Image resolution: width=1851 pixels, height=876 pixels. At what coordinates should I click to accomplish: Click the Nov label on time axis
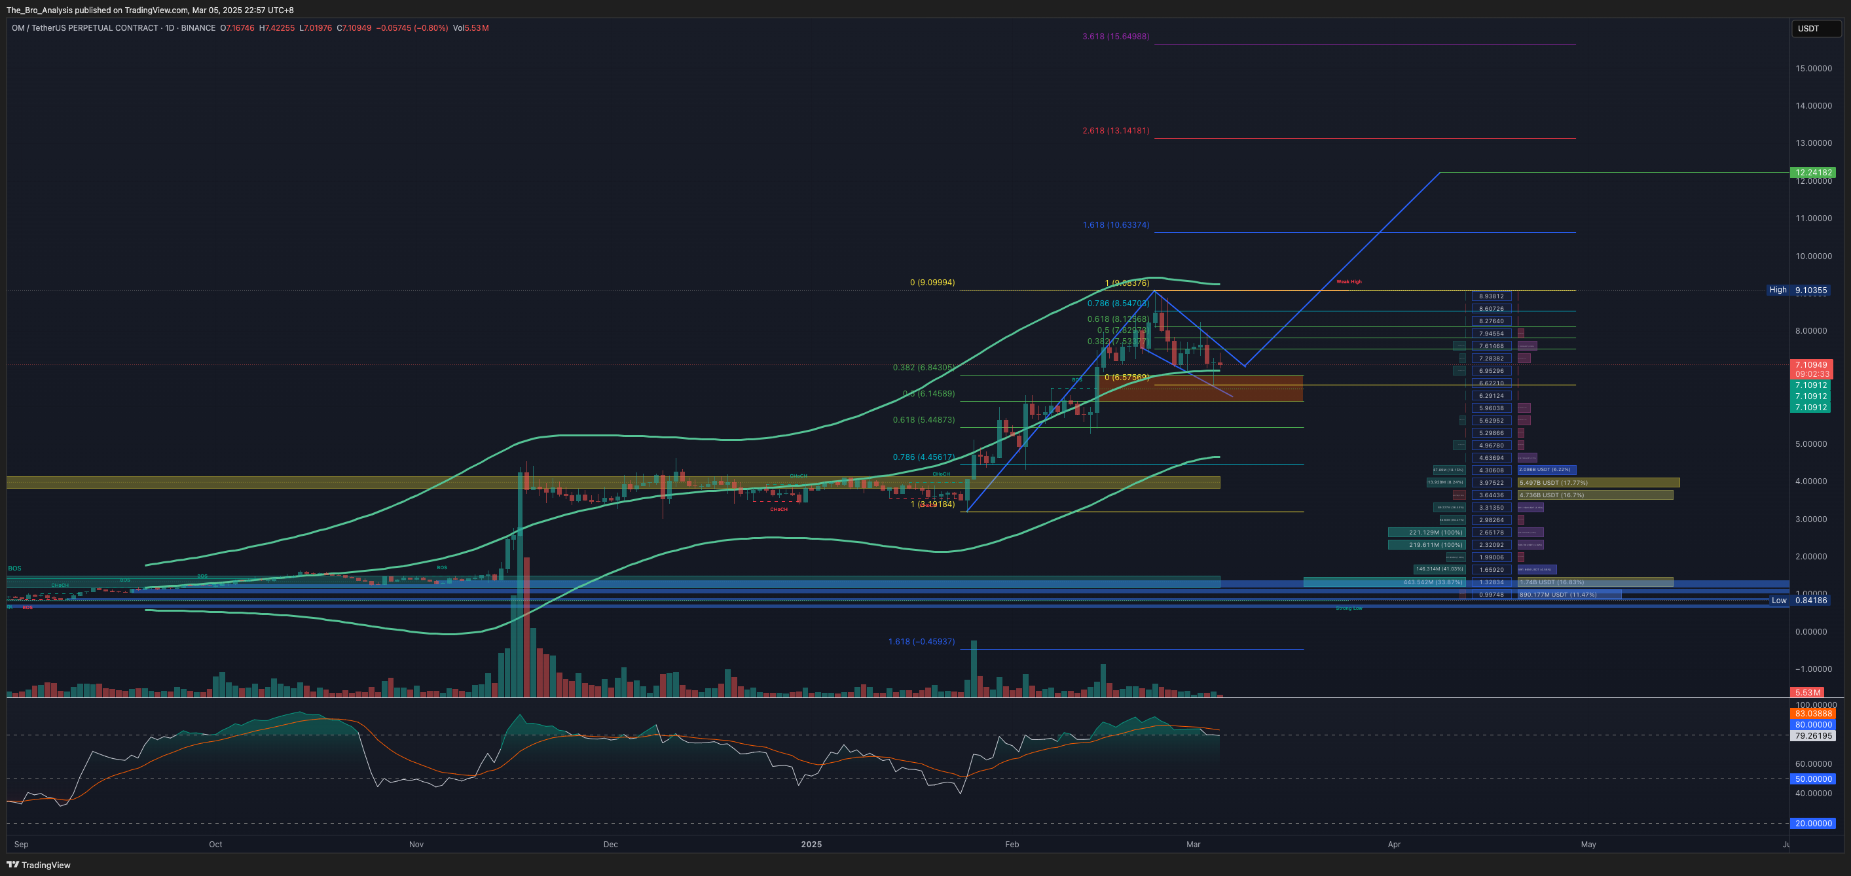coord(416,845)
